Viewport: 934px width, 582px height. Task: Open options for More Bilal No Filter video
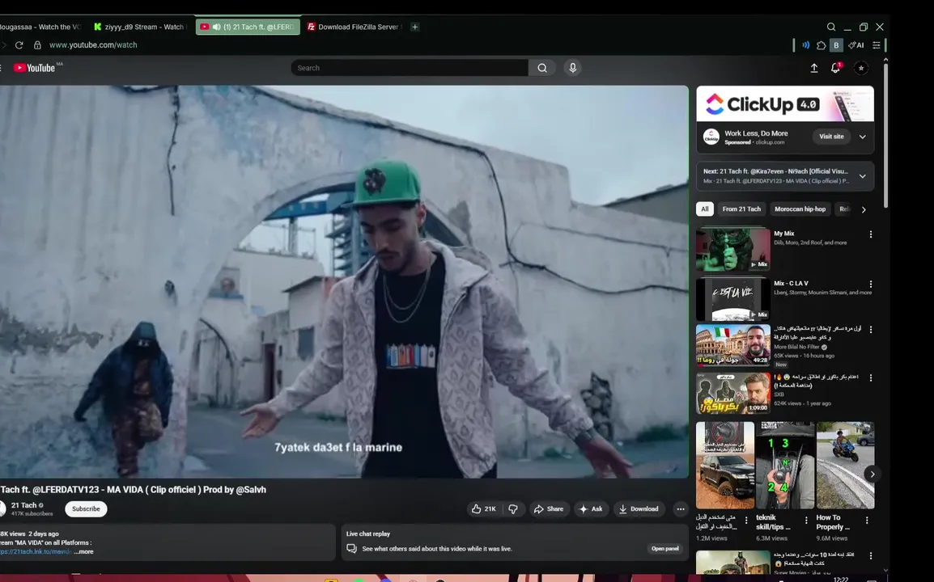click(871, 330)
